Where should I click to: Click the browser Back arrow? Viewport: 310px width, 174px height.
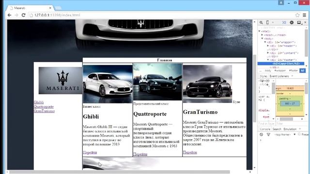(x=9, y=15)
